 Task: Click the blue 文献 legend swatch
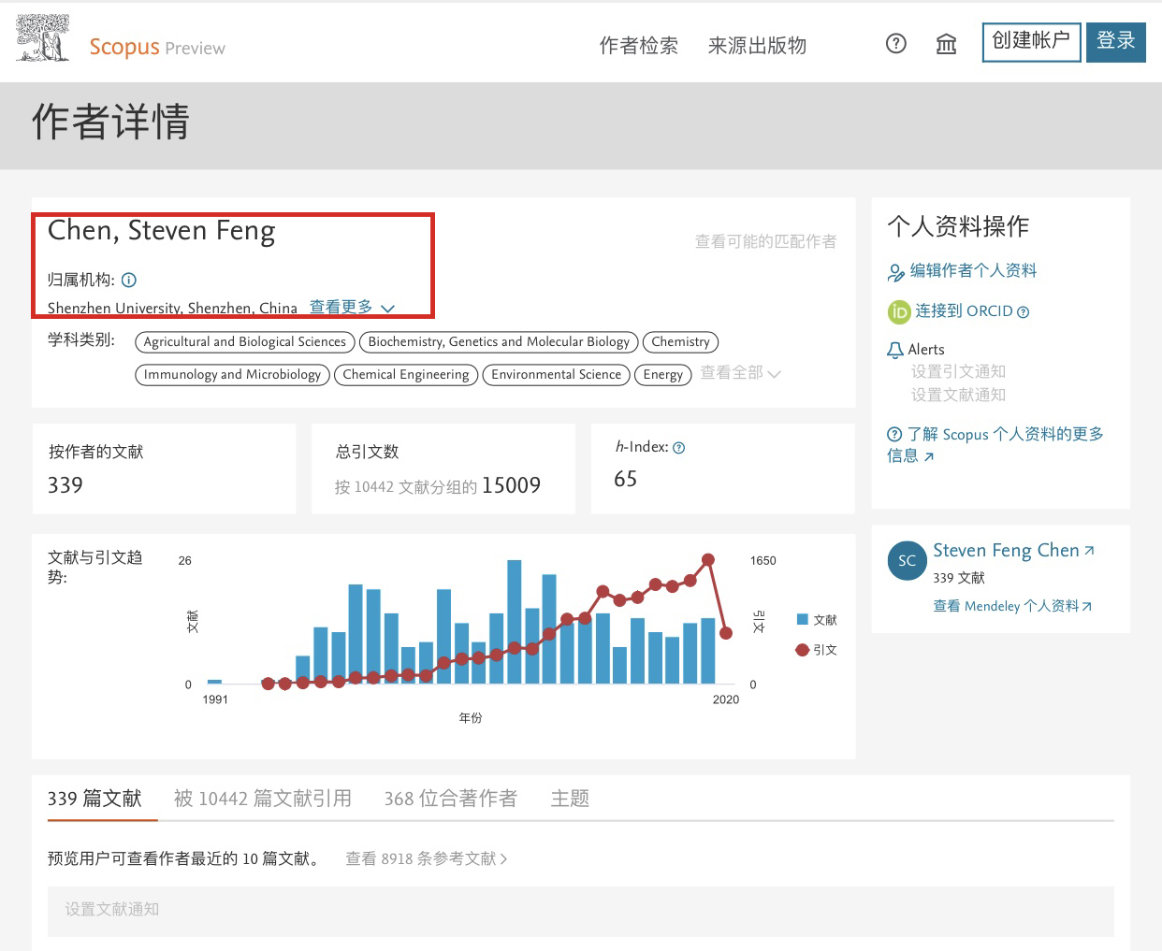(x=802, y=619)
